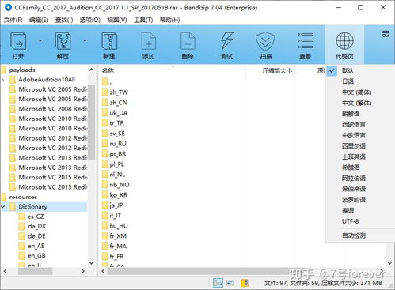The width and height of the screenshot is (395, 290).
Task: Click the 添加 (Add files) toolbar icon
Action: [149, 41]
